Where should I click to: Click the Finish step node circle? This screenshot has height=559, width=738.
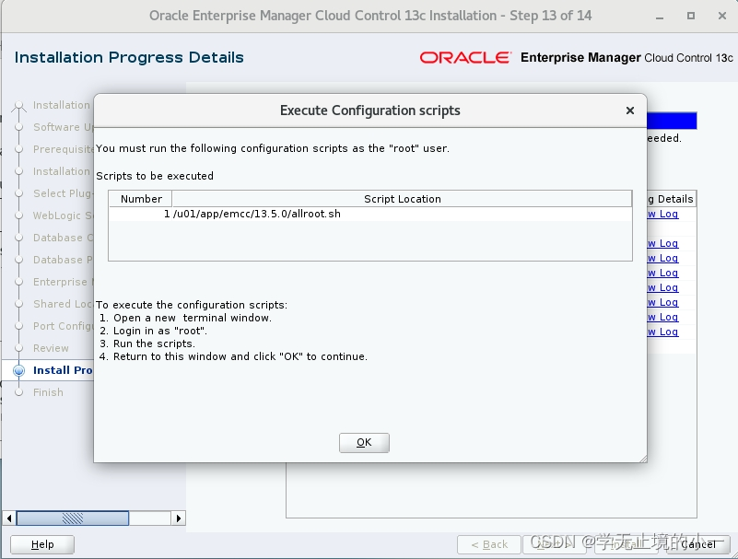(18, 392)
